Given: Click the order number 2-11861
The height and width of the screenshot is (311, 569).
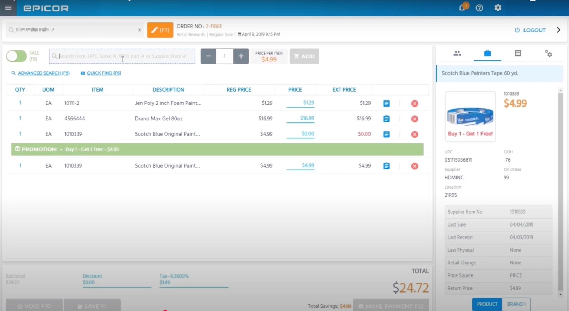Looking at the screenshot, I should (213, 26).
